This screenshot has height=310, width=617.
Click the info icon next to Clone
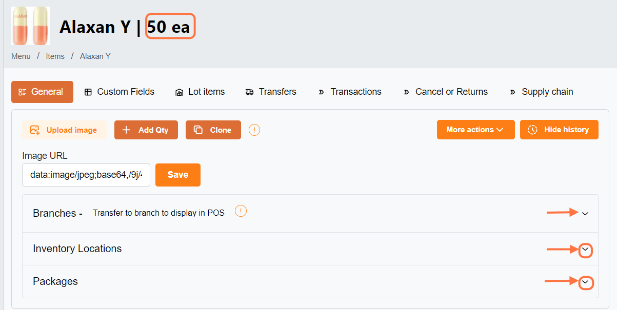coord(254,130)
